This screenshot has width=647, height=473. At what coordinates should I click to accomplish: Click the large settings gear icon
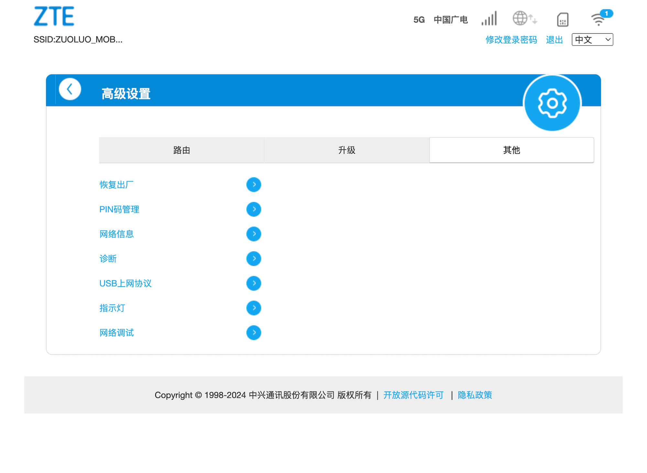coord(552,103)
